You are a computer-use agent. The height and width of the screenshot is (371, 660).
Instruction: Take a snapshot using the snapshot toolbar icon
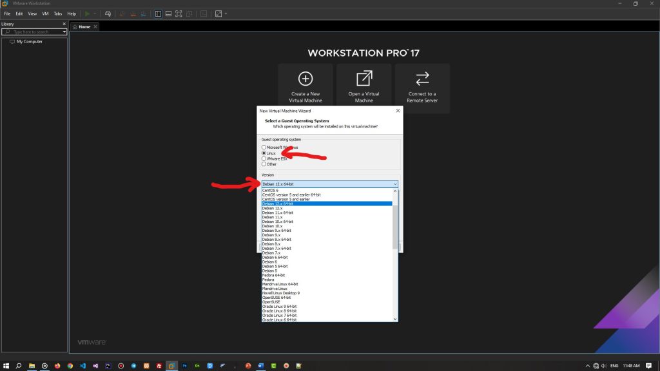pos(122,13)
